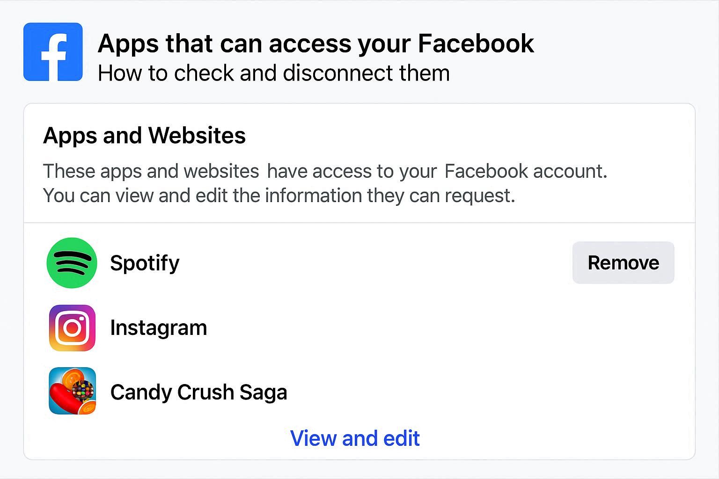Click the 'You can view and edit the information' line
Screen dimensions: 719x479
[279, 196]
